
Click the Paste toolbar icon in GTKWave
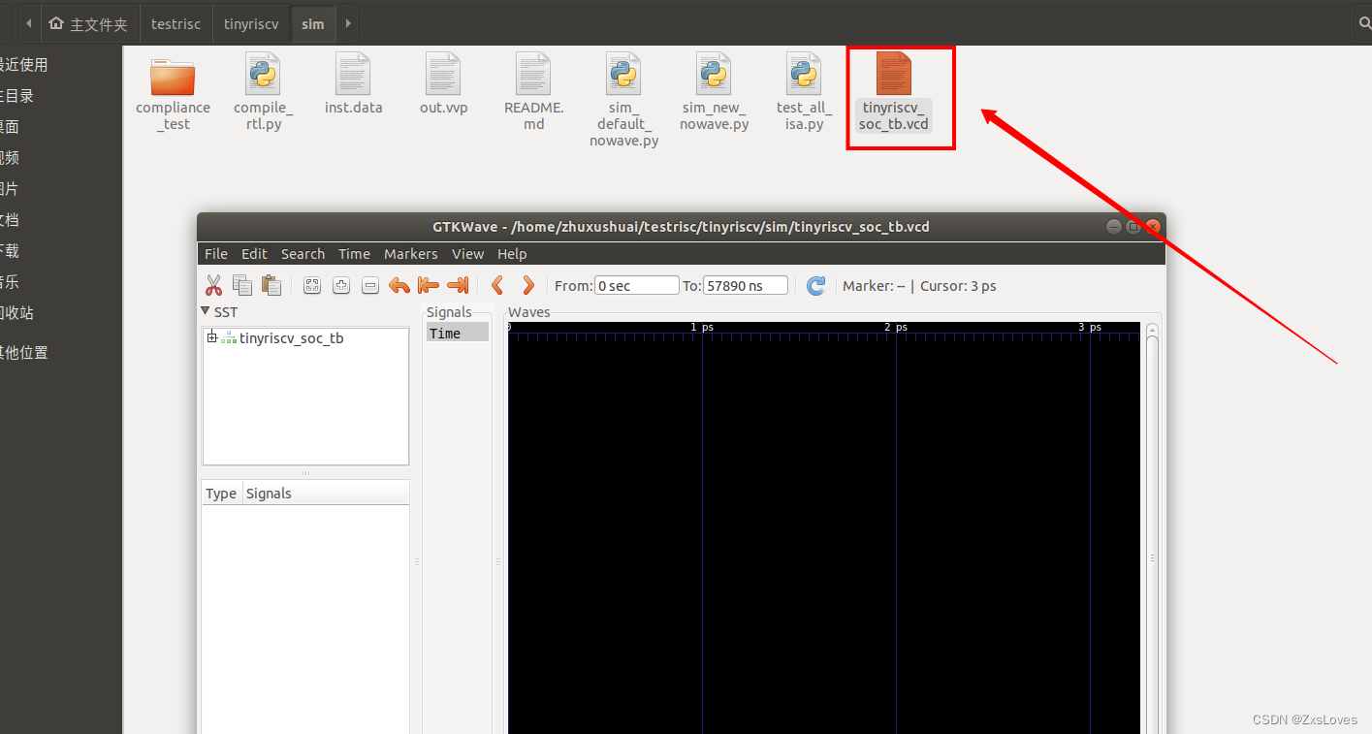pos(271,285)
